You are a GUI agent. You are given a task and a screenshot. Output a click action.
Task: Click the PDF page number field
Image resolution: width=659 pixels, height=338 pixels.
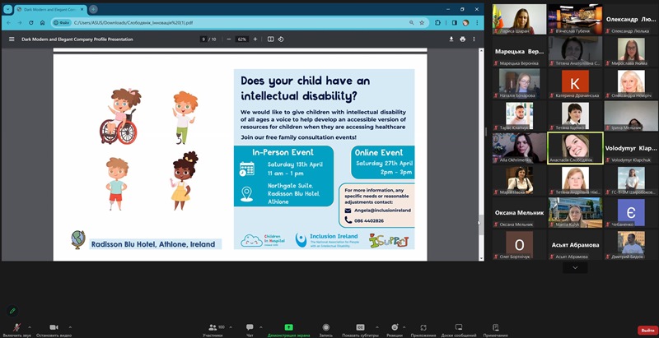pos(203,39)
